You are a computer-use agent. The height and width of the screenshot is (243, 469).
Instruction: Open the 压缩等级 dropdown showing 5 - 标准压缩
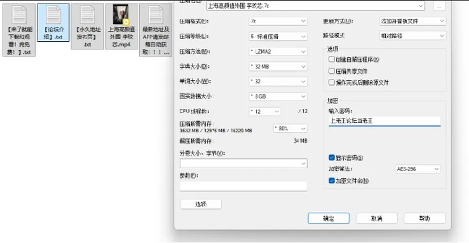[278, 37]
